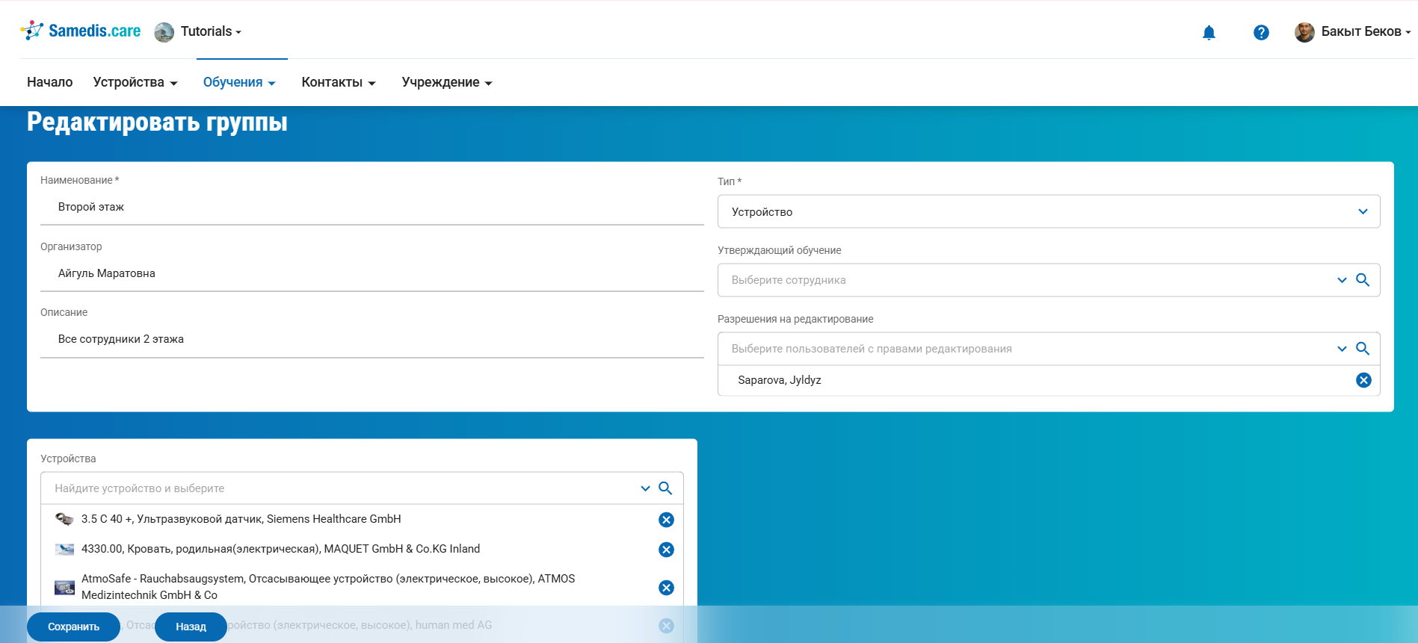Viewport: 1418px width, 643px height.
Task: Open the Устройства menu
Action: pyautogui.click(x=135, y=82)
